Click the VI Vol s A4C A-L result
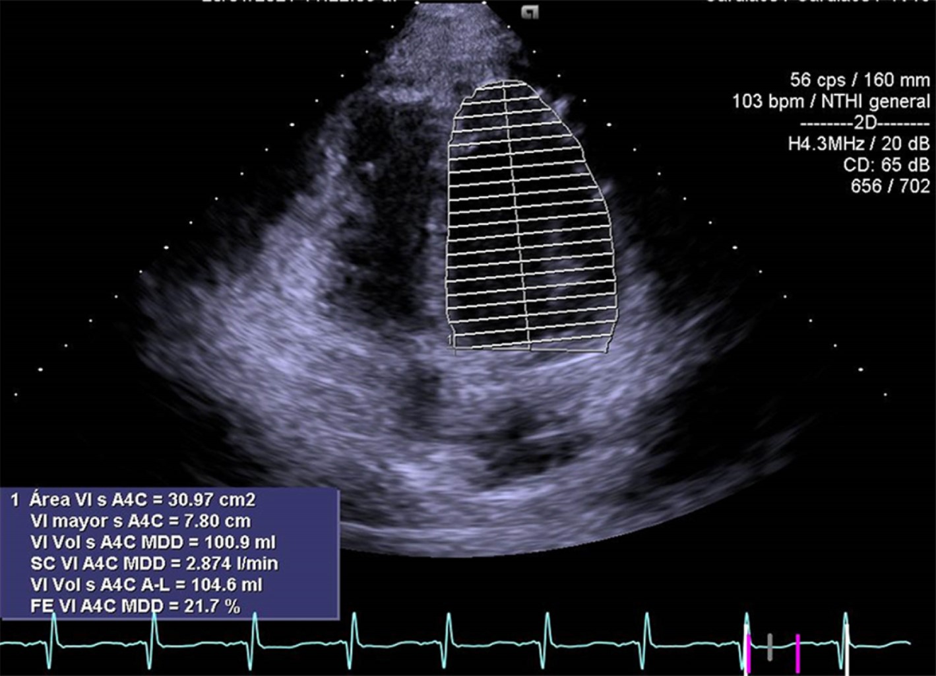 pyautogui.click(x=146, y=585)
